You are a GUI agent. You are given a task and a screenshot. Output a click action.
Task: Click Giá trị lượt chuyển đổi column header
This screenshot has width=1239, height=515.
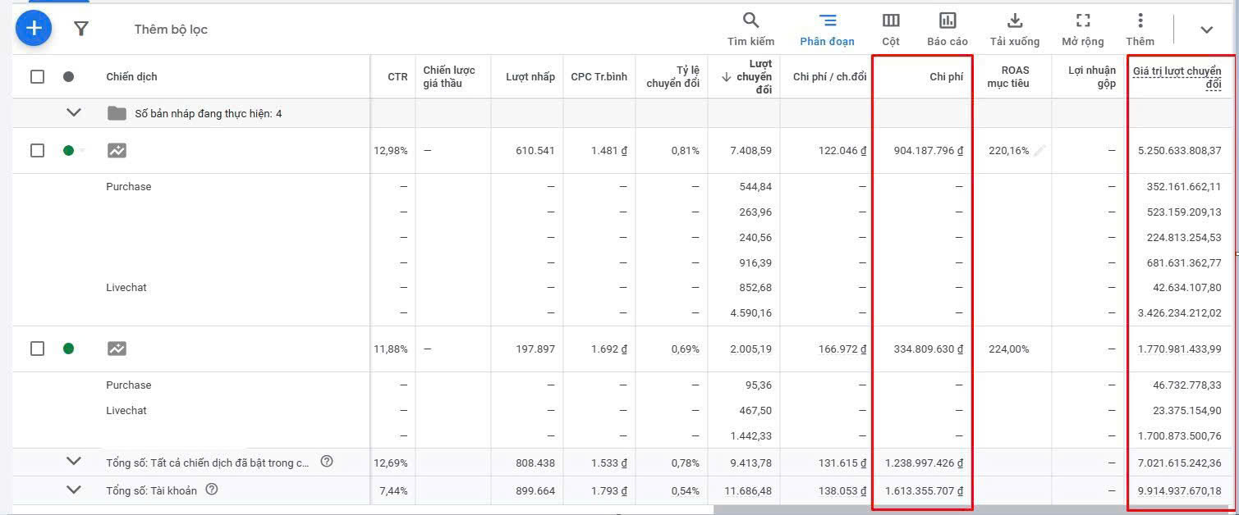1177,77
